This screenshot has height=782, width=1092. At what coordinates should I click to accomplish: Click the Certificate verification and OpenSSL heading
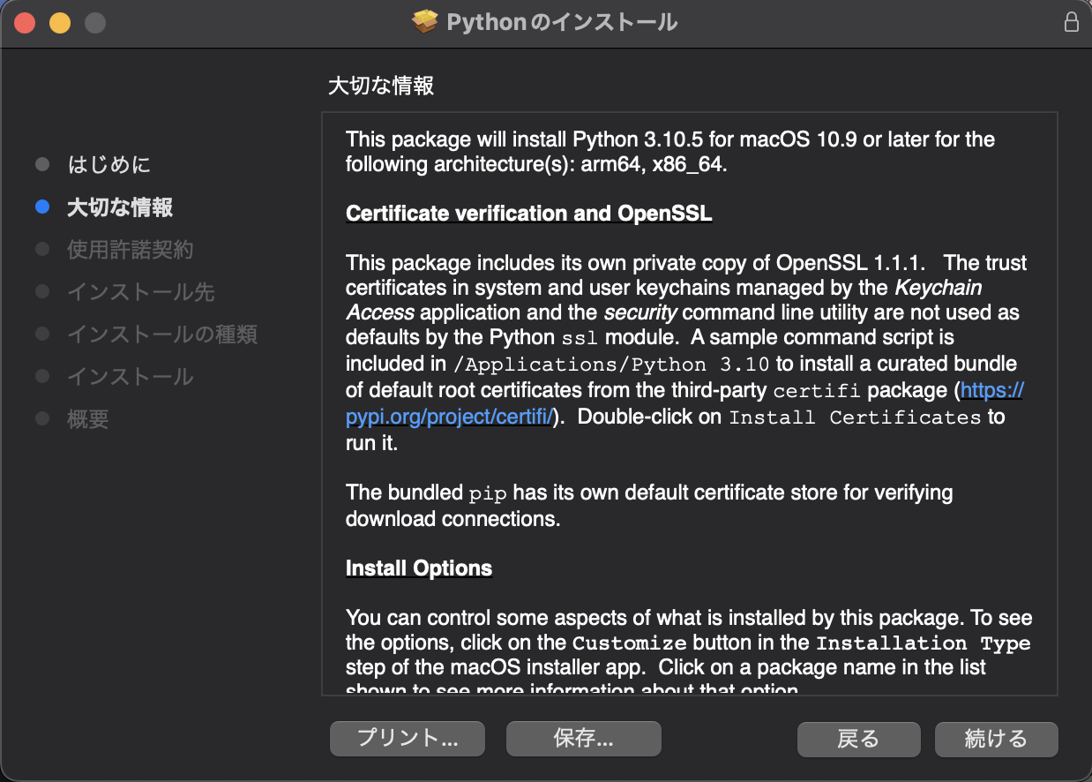click(x=528, y=214)
